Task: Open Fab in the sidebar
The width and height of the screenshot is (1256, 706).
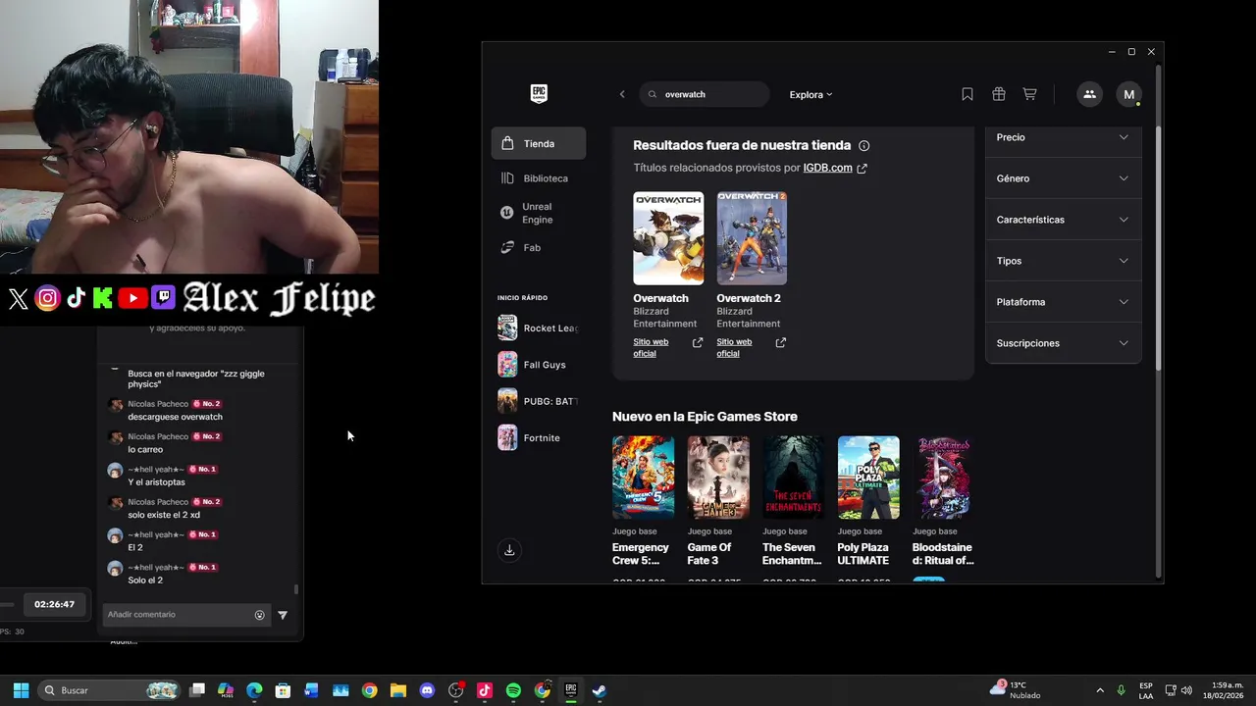Action: click(x=539, y=248)
